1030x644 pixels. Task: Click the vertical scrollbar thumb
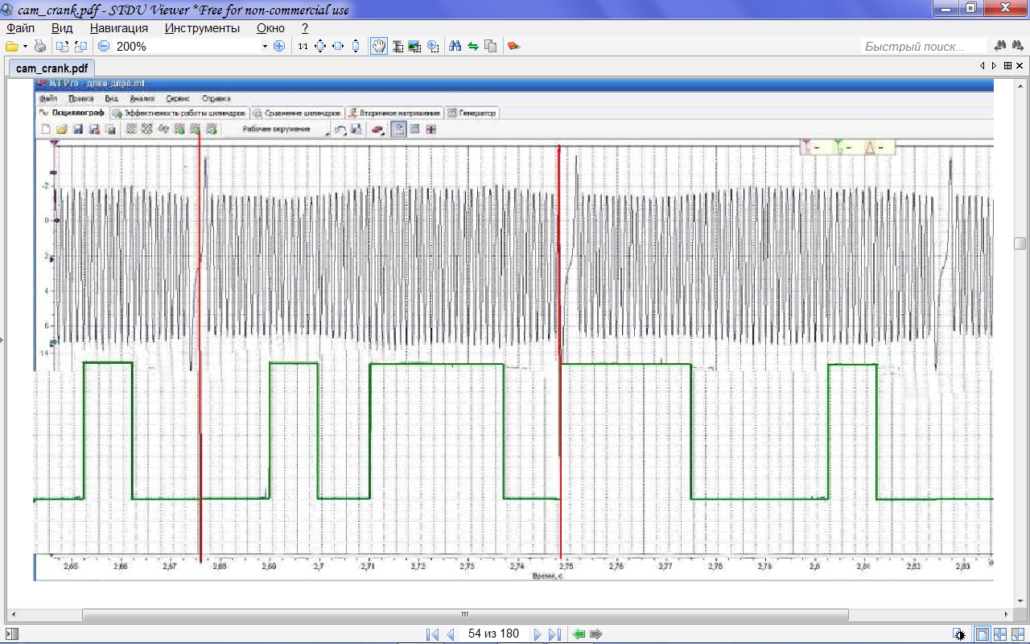[1020, 243]
